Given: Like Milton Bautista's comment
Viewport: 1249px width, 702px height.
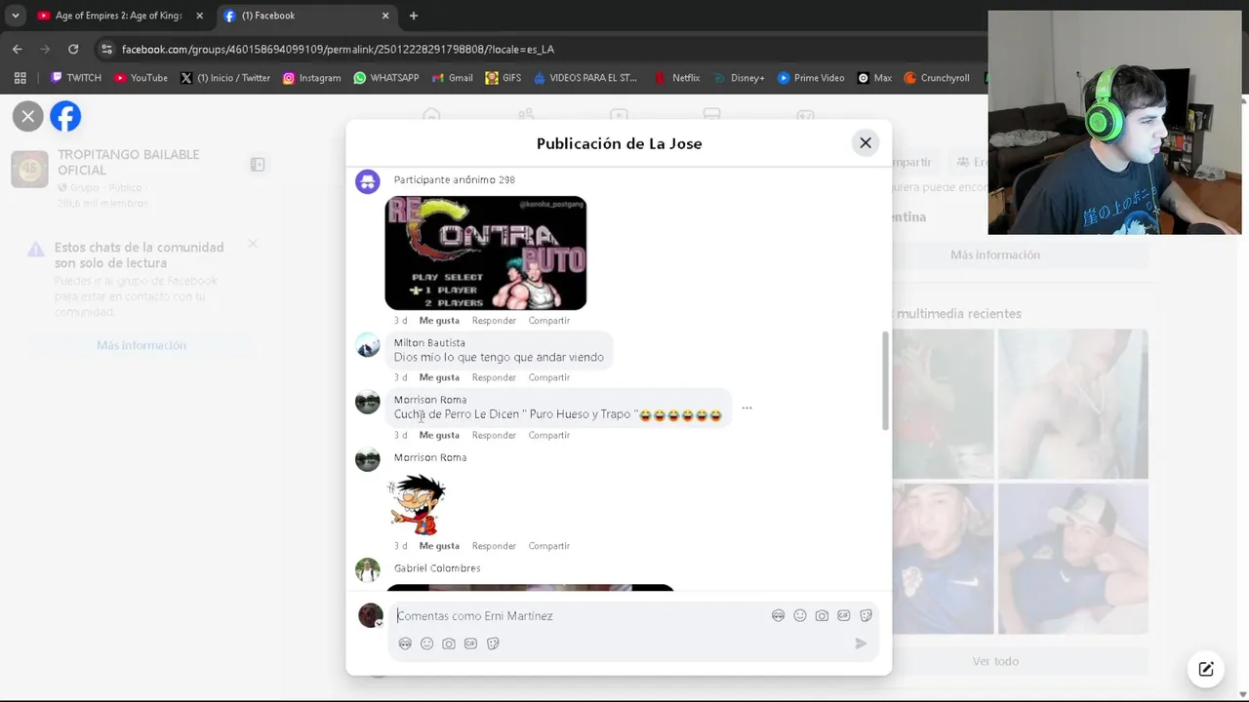Looking at the screenshot, I should tap(439, 377).
